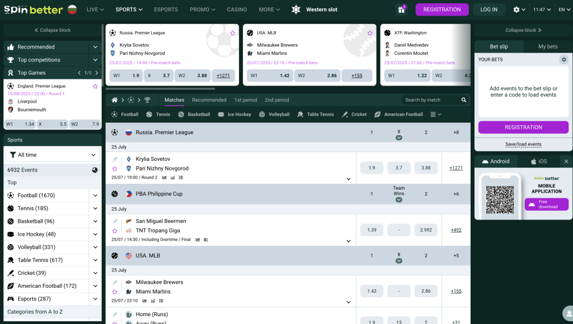Close the mobile application banner
Viewport: 573px width, 324px height.
click(x=566, y=161)
